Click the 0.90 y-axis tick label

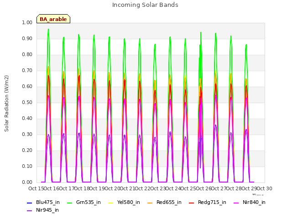click(x=27, y=38)
